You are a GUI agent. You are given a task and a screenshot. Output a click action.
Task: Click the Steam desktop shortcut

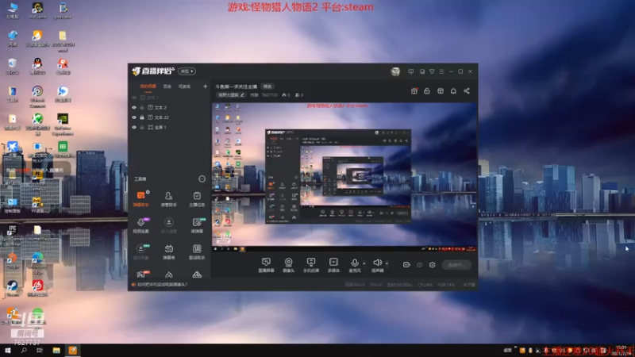pos(12,288)
